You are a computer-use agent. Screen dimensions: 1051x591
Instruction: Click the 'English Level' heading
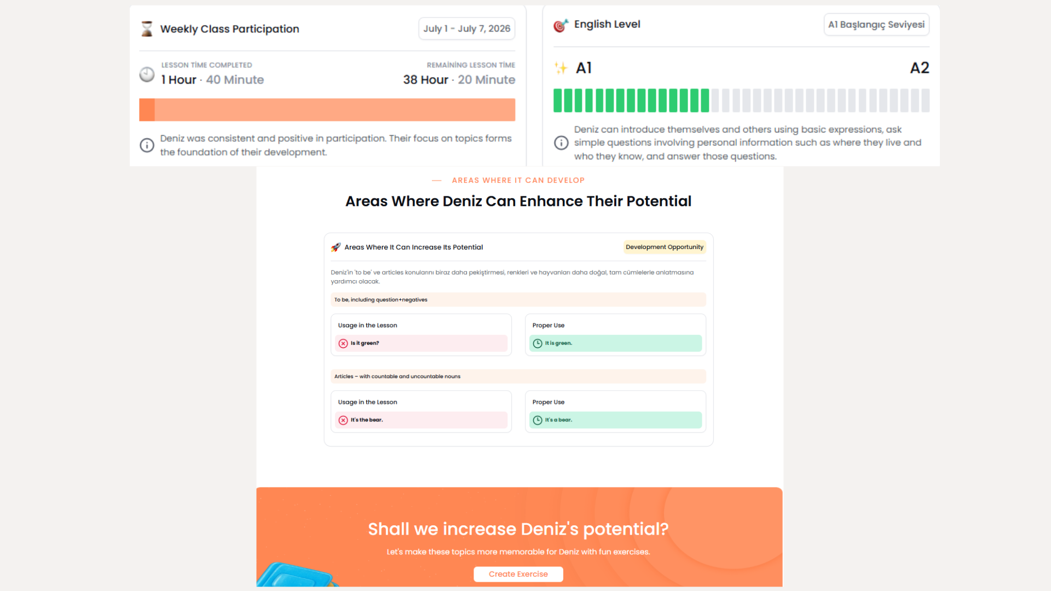click(607, 25)
